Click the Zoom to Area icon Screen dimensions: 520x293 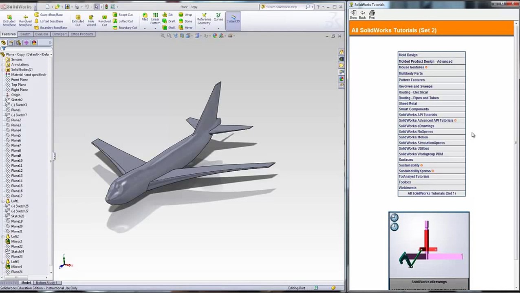[x=169, y=36]
